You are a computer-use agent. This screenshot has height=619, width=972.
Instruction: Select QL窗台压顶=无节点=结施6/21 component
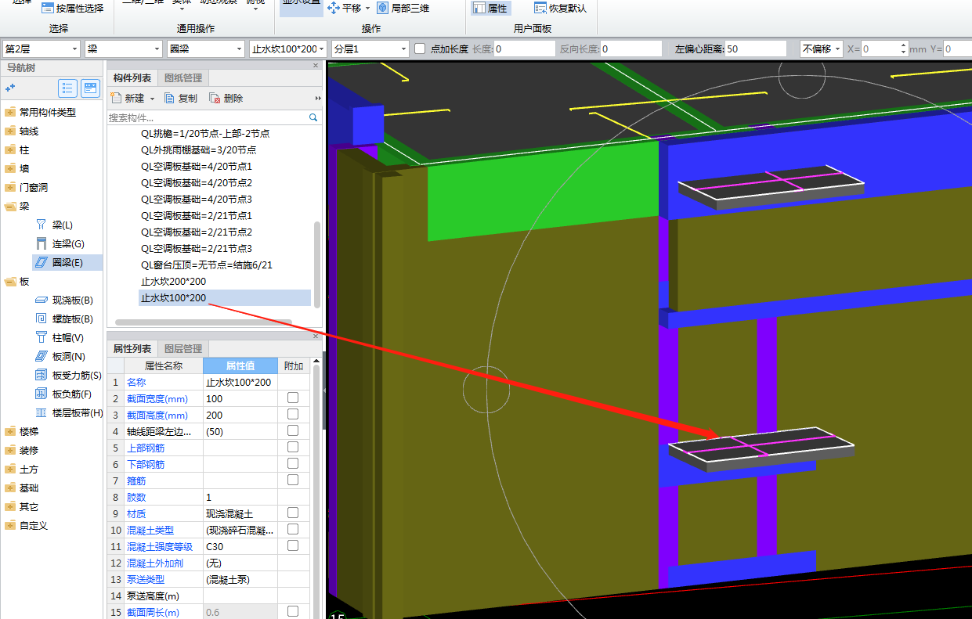pos(207,265)
